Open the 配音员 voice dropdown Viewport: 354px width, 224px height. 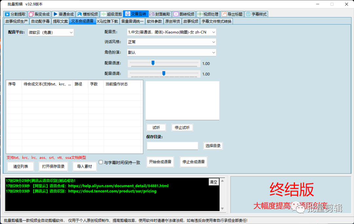(171, 32)
